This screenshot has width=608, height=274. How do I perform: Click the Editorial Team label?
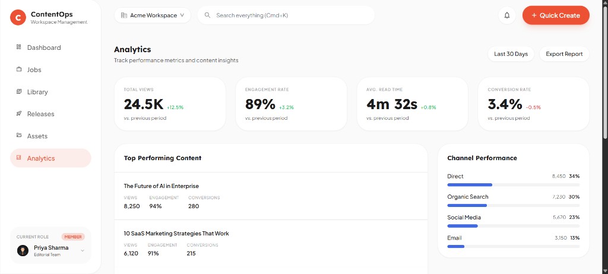(47, 254)
